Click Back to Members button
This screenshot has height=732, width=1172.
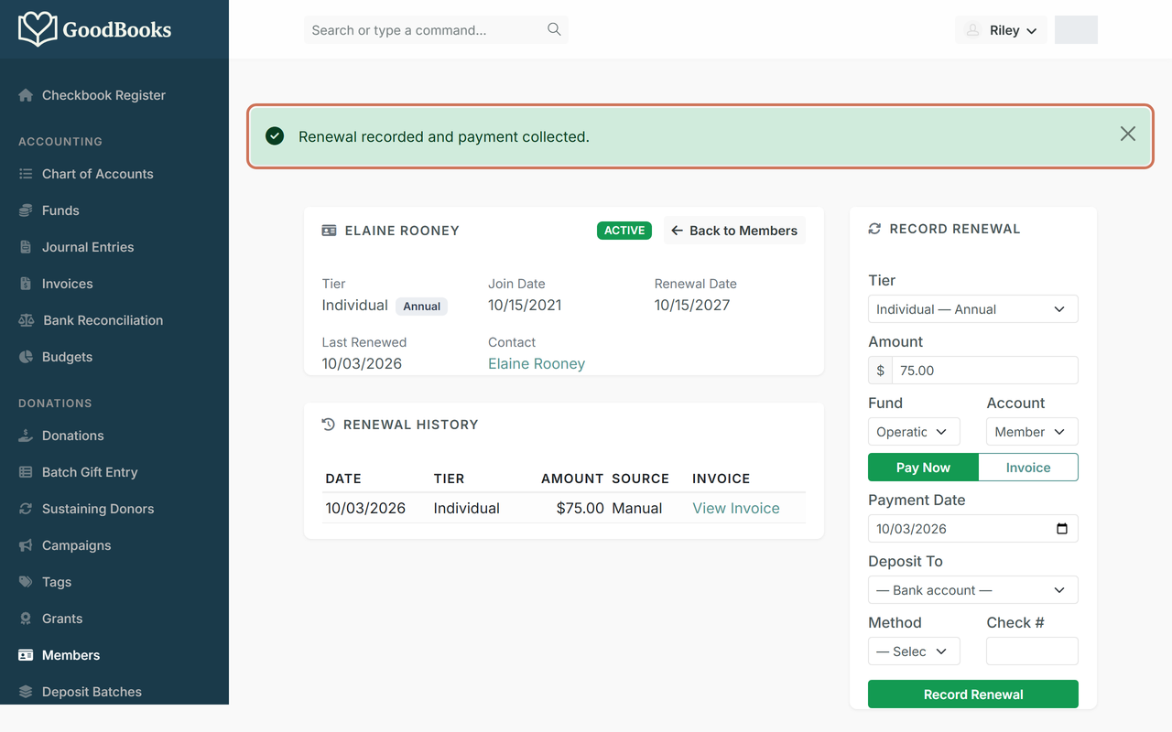pos(734,231)
